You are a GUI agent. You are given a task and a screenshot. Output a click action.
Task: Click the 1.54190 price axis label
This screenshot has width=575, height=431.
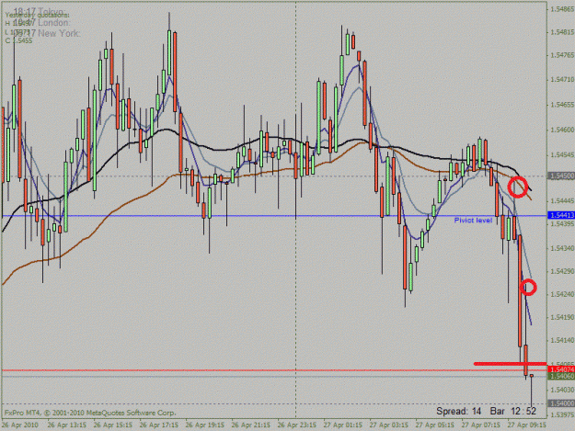click(562, 317)
